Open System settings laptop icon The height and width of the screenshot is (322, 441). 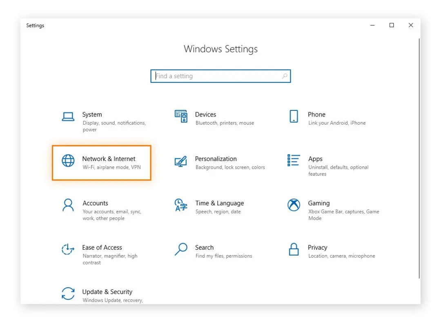click(68, 116)
